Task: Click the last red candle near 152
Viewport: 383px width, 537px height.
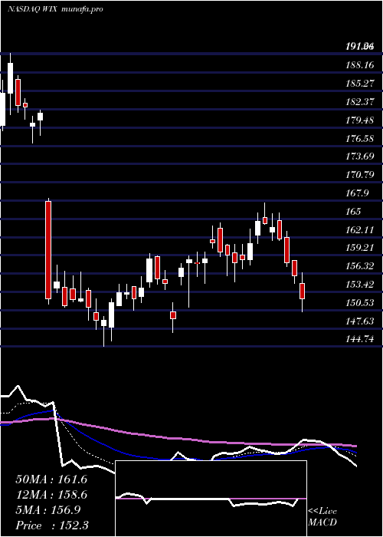Action: pyautogui.click(x=302, y=291)
